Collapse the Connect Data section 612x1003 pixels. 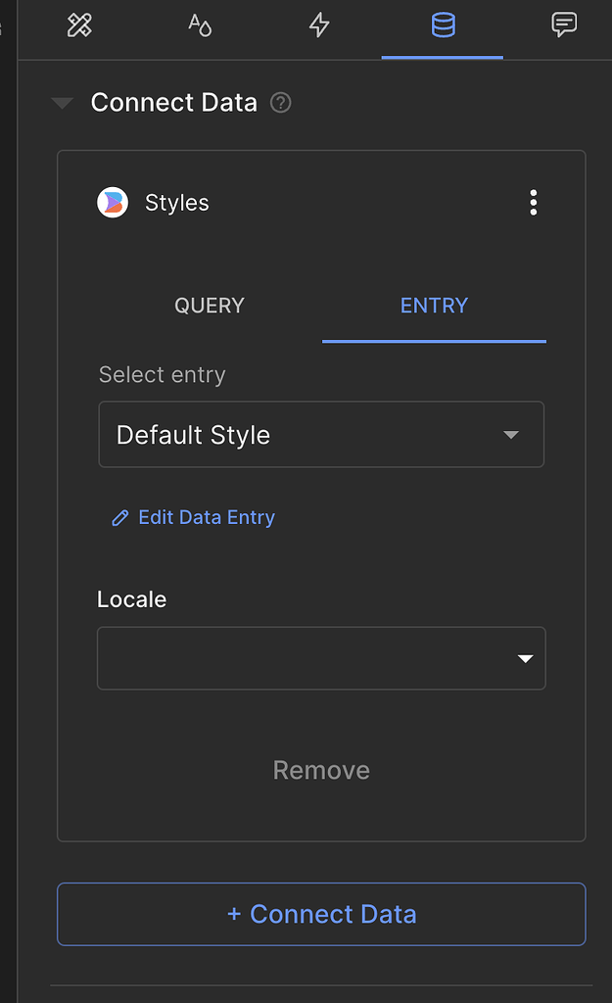click(62, 102)
